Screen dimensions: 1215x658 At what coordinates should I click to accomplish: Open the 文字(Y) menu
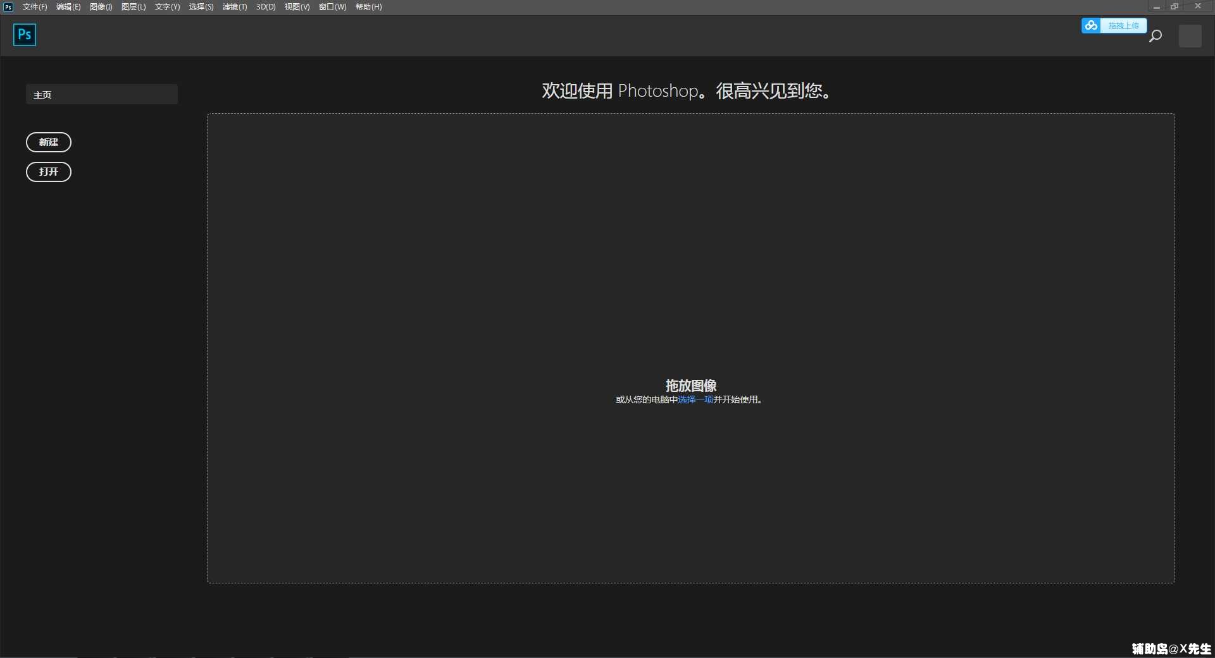[x=167, y=7]
